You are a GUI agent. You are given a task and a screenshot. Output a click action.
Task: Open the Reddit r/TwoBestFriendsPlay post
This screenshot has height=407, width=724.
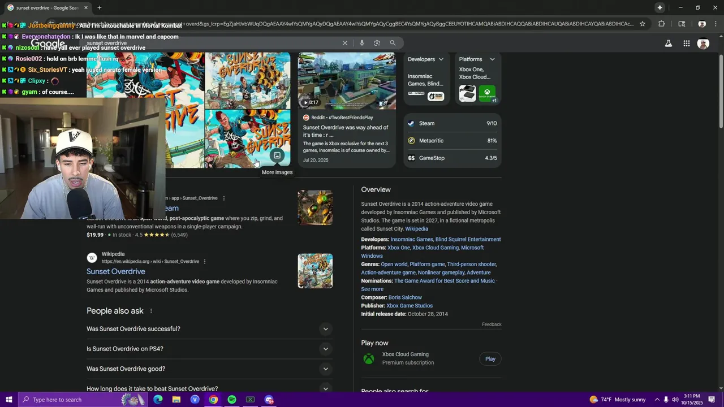(x=346, y=131)
